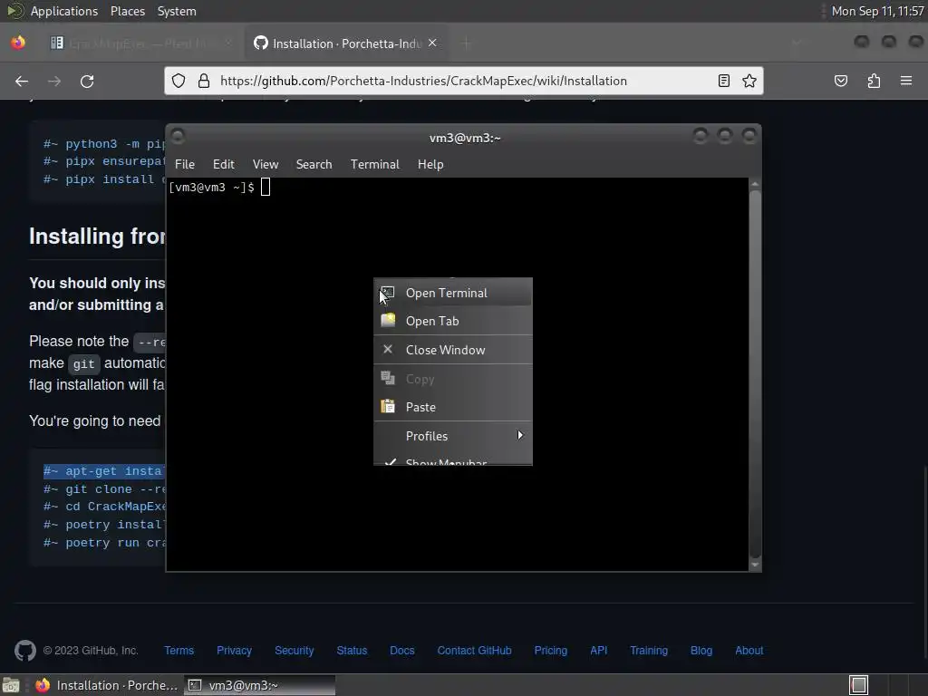928x696 pixels.
Task: Click the Open Terminal icon in context menu
Action: pyautogui.click(x=388, y=293)
